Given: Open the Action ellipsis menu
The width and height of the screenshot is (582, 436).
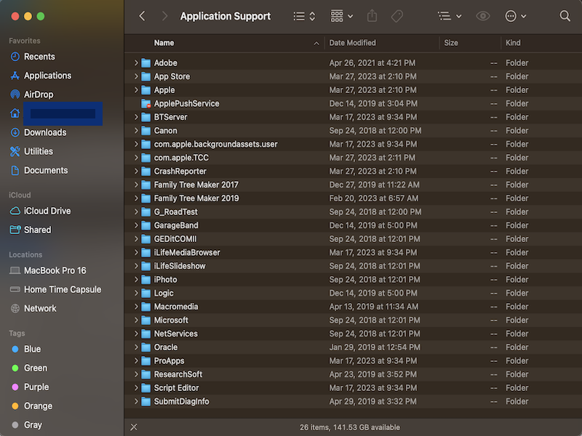Looking at the screenshot, I should pos(516,16).
